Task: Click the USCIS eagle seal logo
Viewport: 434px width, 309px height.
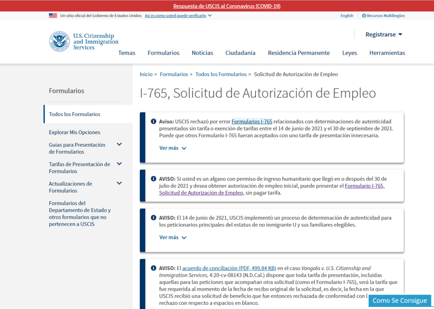Action: 59,41
